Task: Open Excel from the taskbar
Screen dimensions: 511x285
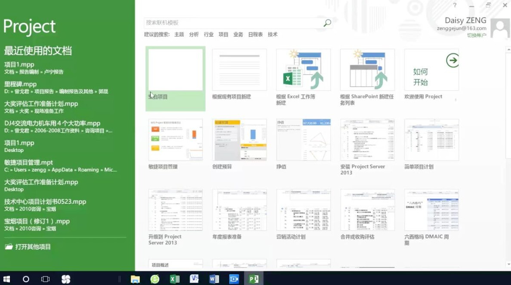Action: 175,279
